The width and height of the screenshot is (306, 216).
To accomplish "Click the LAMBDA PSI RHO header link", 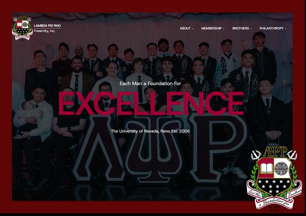I will pyautogui.click(x=48, y=26).
